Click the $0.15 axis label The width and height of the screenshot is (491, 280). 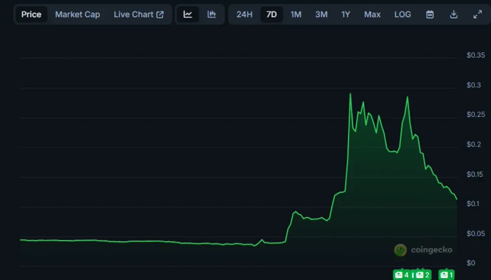(x=476, y=174)
